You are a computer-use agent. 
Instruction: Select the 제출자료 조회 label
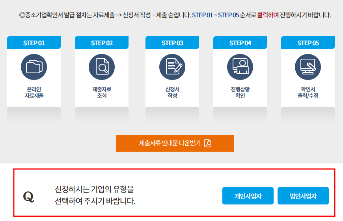click(x=102, y=93)
